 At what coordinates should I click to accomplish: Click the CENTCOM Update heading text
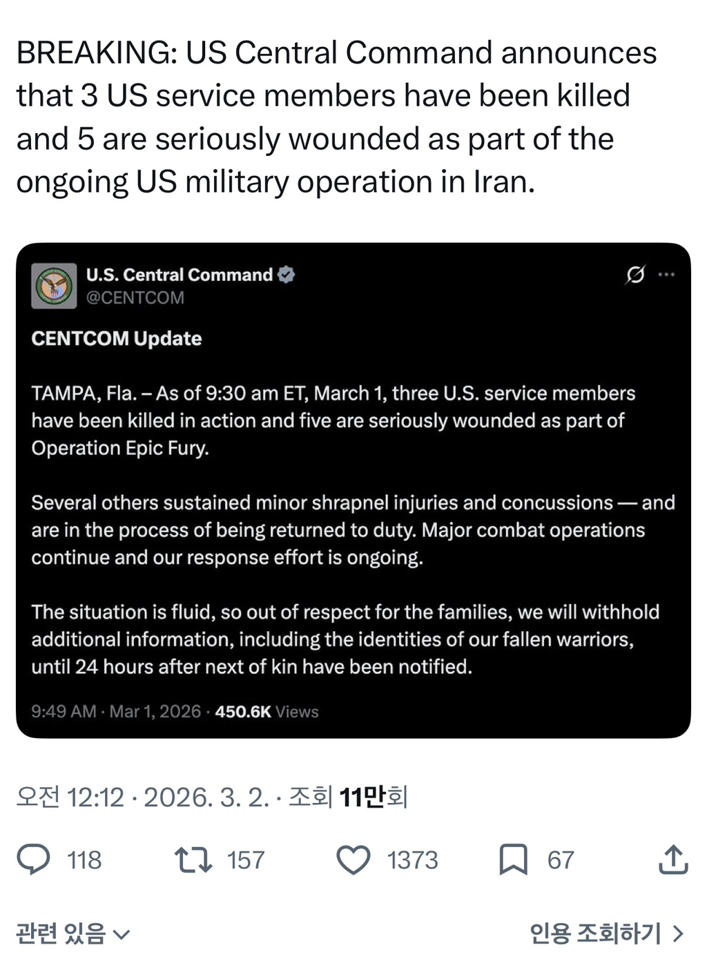[x=115, y=338]
